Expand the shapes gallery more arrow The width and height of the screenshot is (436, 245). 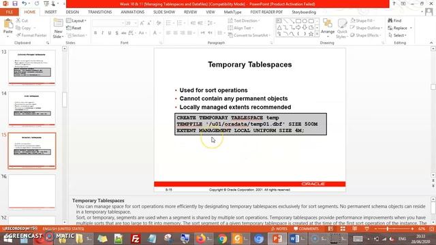coord(317,34)
